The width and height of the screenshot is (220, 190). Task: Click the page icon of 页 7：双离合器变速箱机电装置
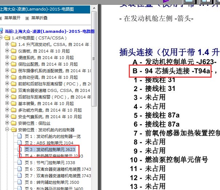tap(19, 175)
